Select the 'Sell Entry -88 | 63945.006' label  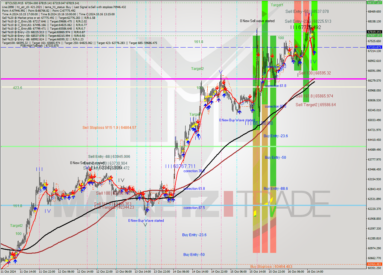pos(109,156)
